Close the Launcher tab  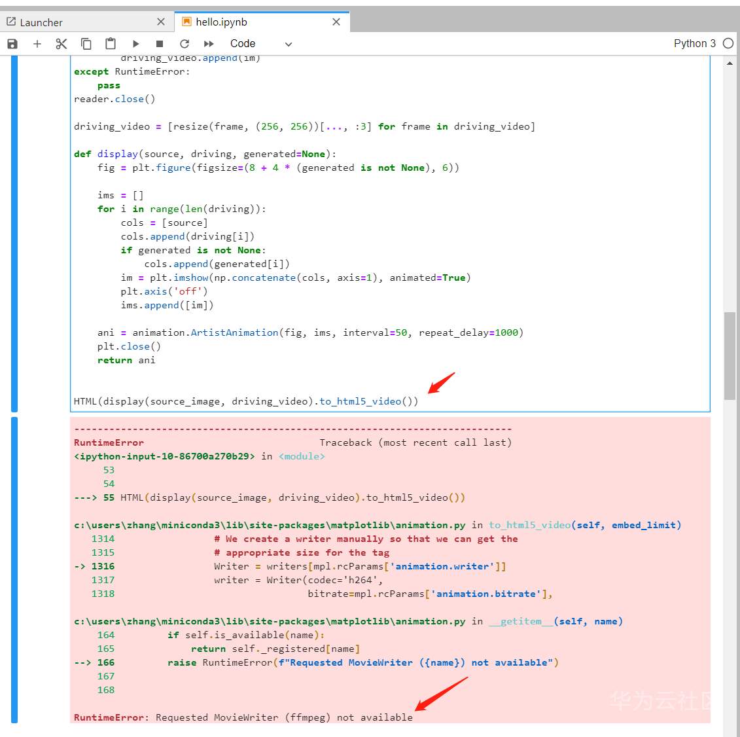(x=161, y=22)
